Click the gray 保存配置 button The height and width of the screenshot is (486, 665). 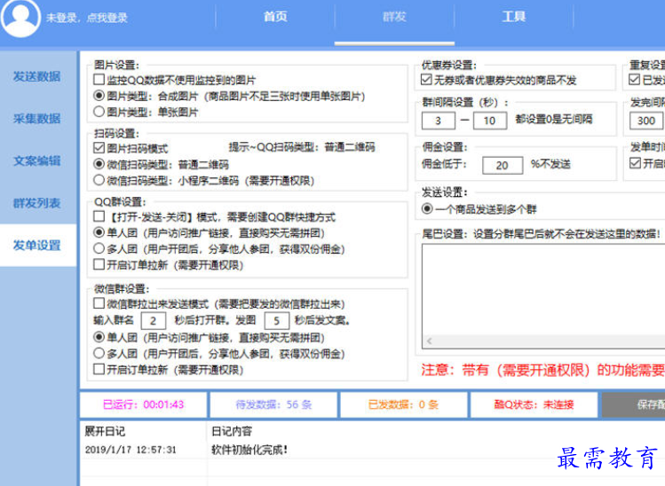634,404
